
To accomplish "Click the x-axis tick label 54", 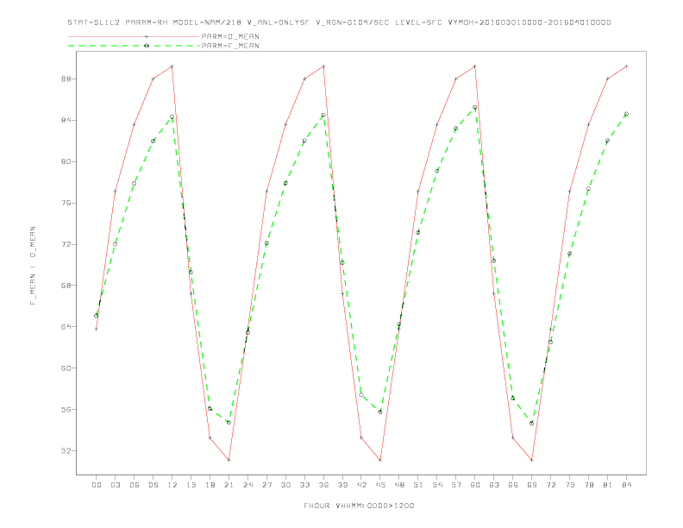I will pyautogui.click(x=437, y=485).
